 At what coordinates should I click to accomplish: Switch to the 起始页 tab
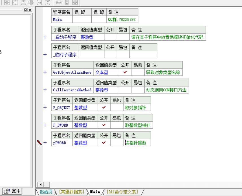pos(46,192)
